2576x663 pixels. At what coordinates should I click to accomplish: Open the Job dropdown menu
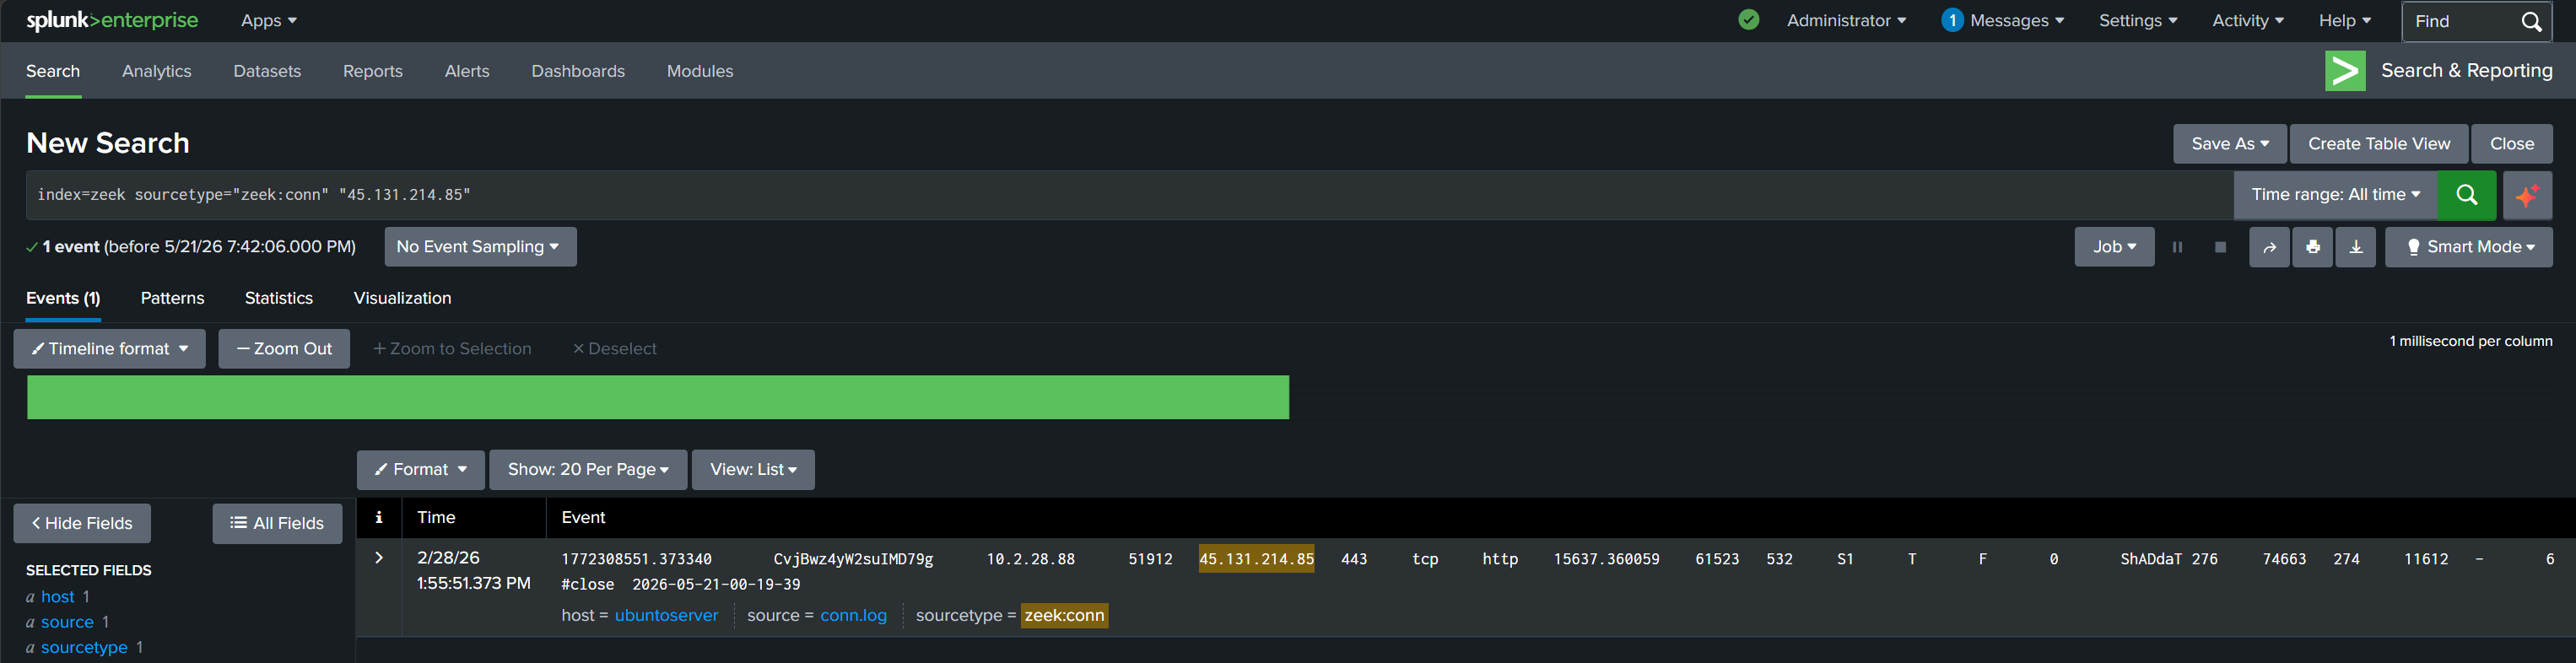point(2114,247)
